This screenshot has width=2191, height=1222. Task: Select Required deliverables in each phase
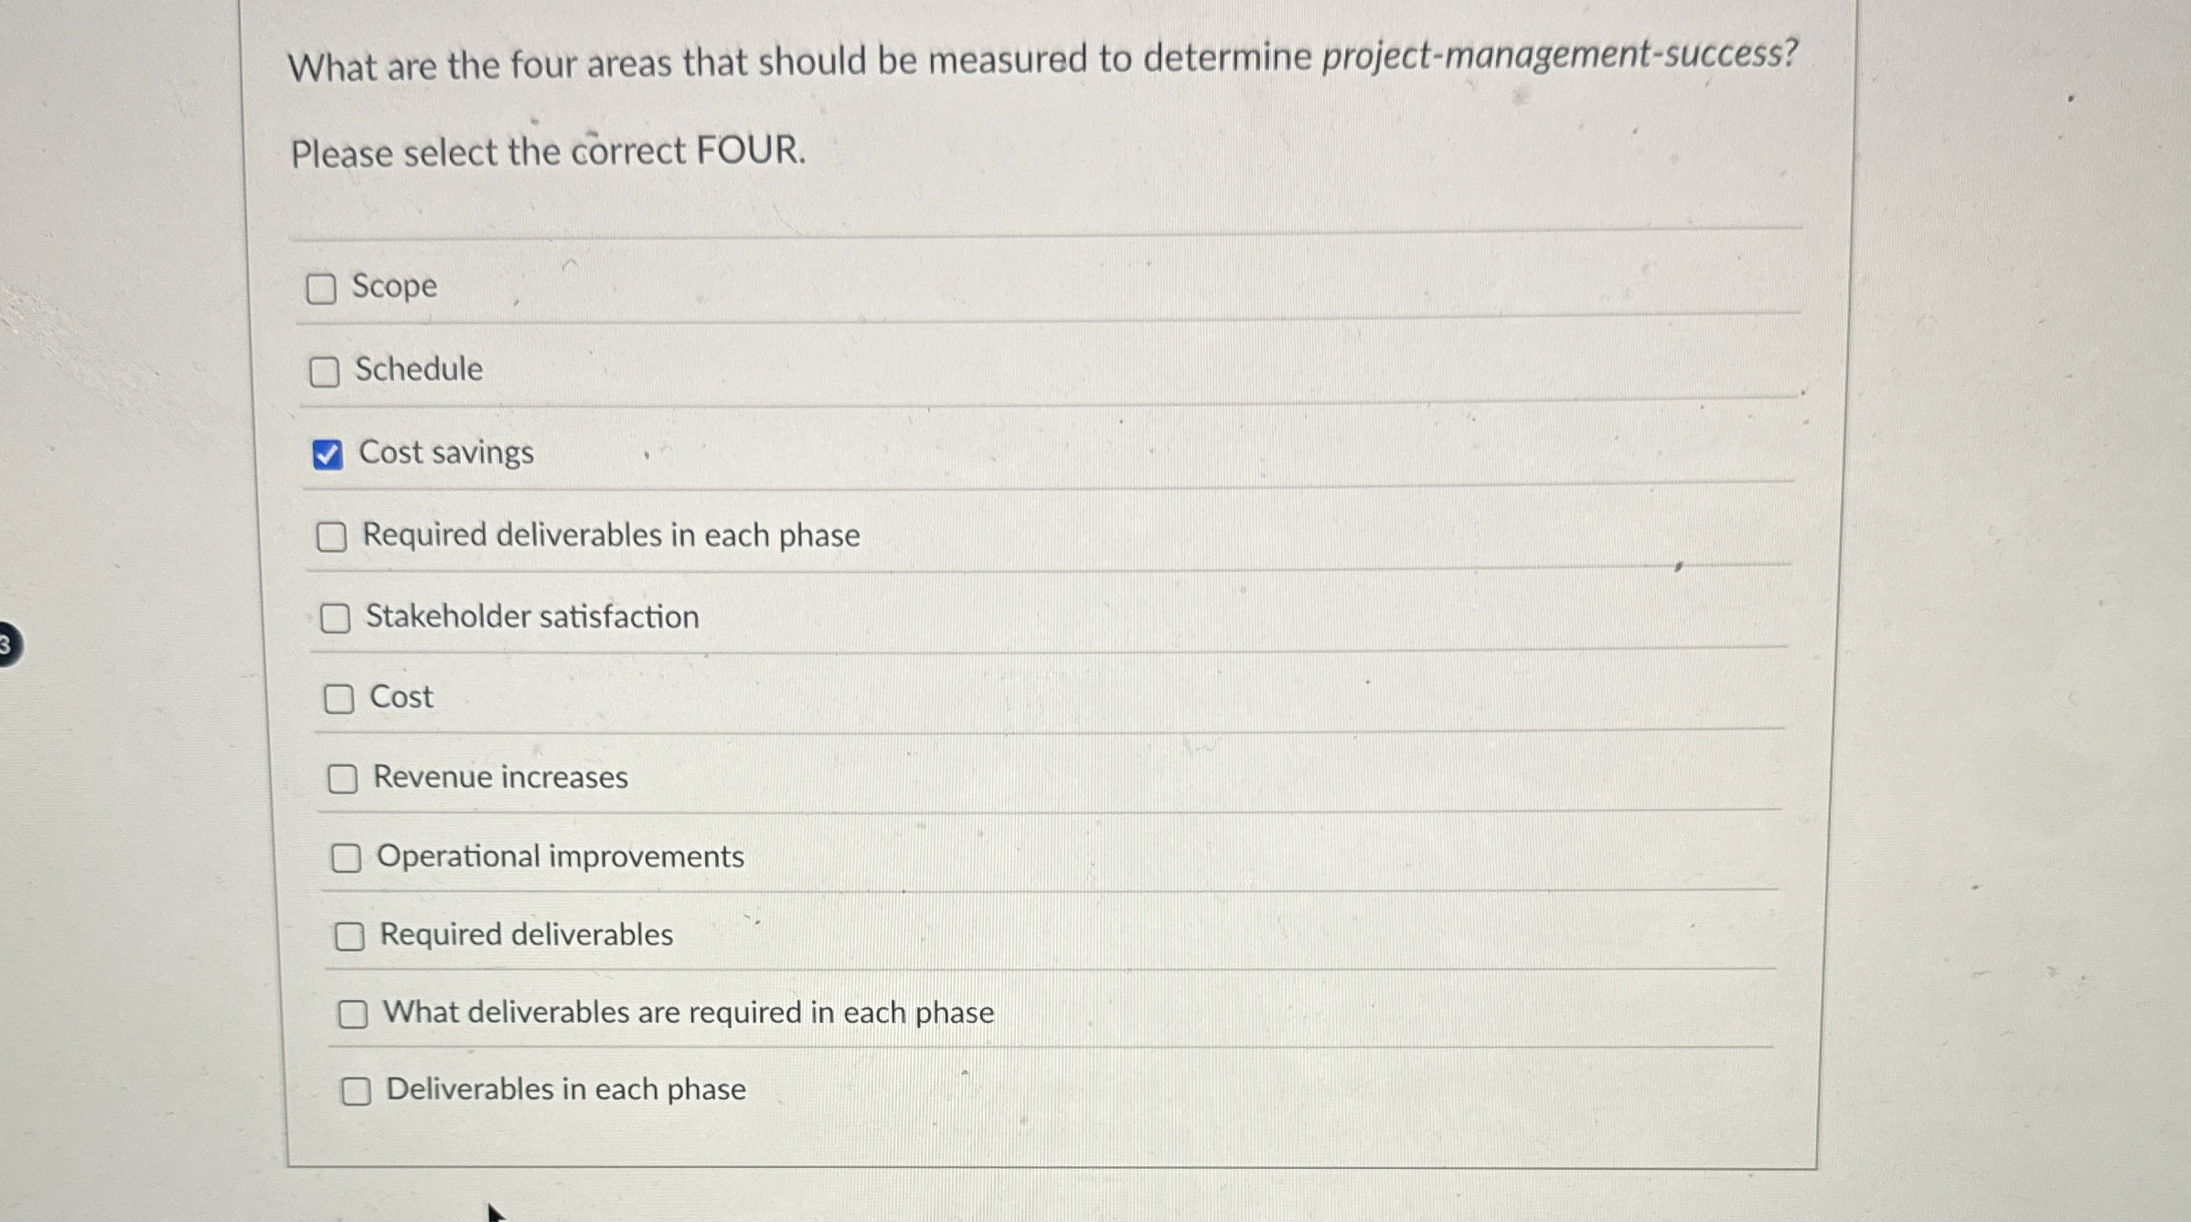tap(333, 537)
